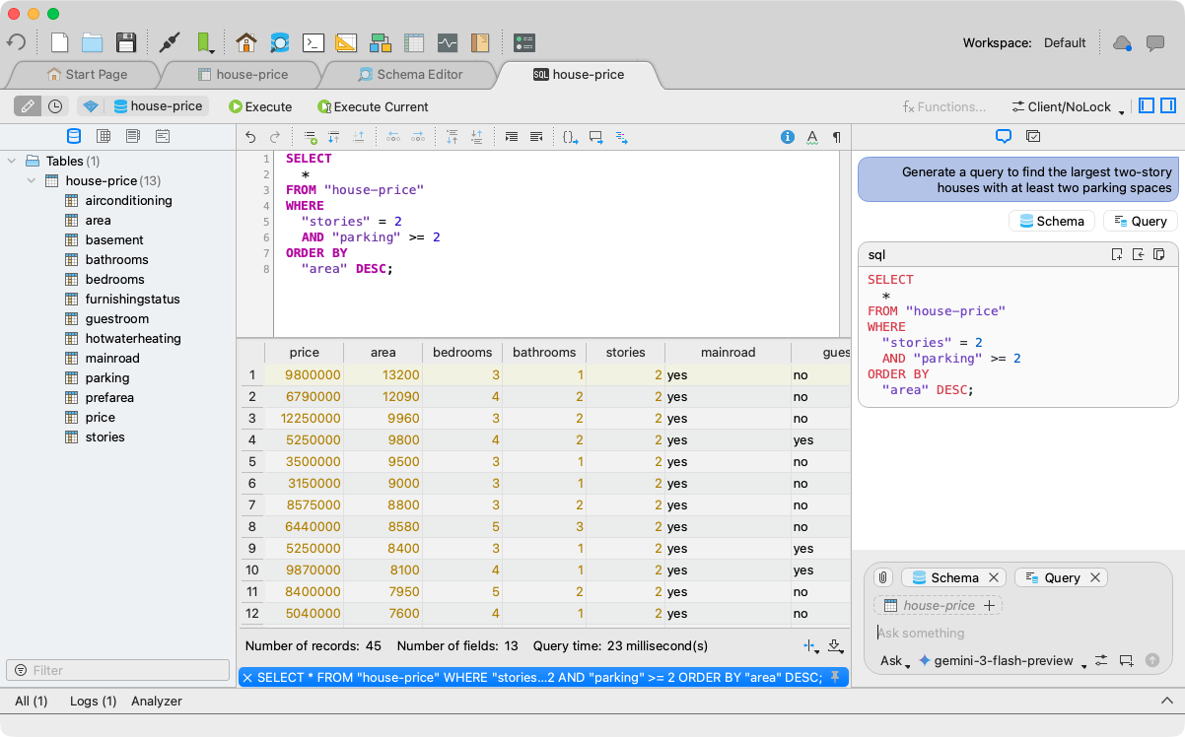1185x737 pixels.
Task: Open the data browser magnifier icon
Action: [280, 42]
